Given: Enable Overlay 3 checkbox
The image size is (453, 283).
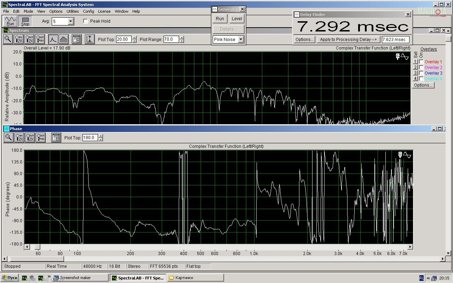Looking at the screenshot, I should [x=421, y=73].
